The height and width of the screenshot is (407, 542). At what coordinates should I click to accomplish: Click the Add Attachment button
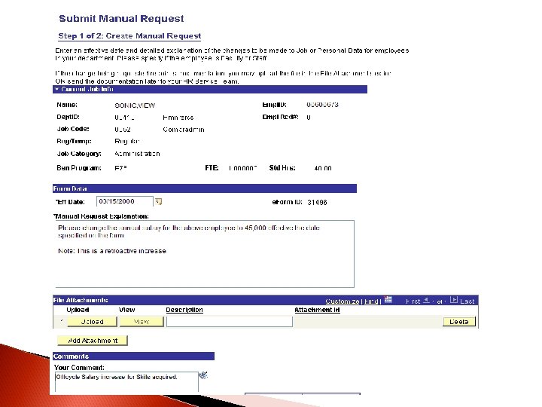[x=93, y=341]
